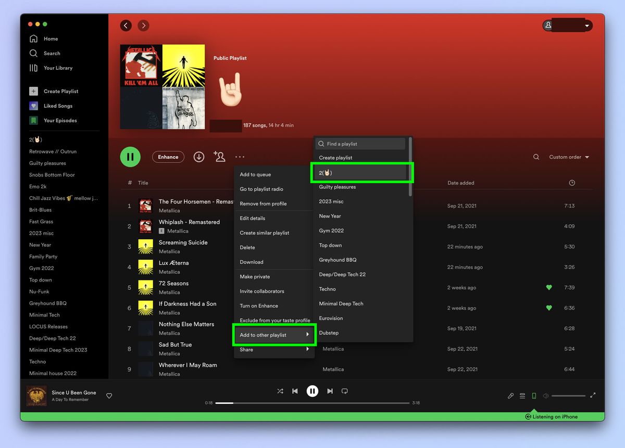Open the LOCUS Releases sidebar playlist
The image size is (625, 448).
tap(48, 326)
